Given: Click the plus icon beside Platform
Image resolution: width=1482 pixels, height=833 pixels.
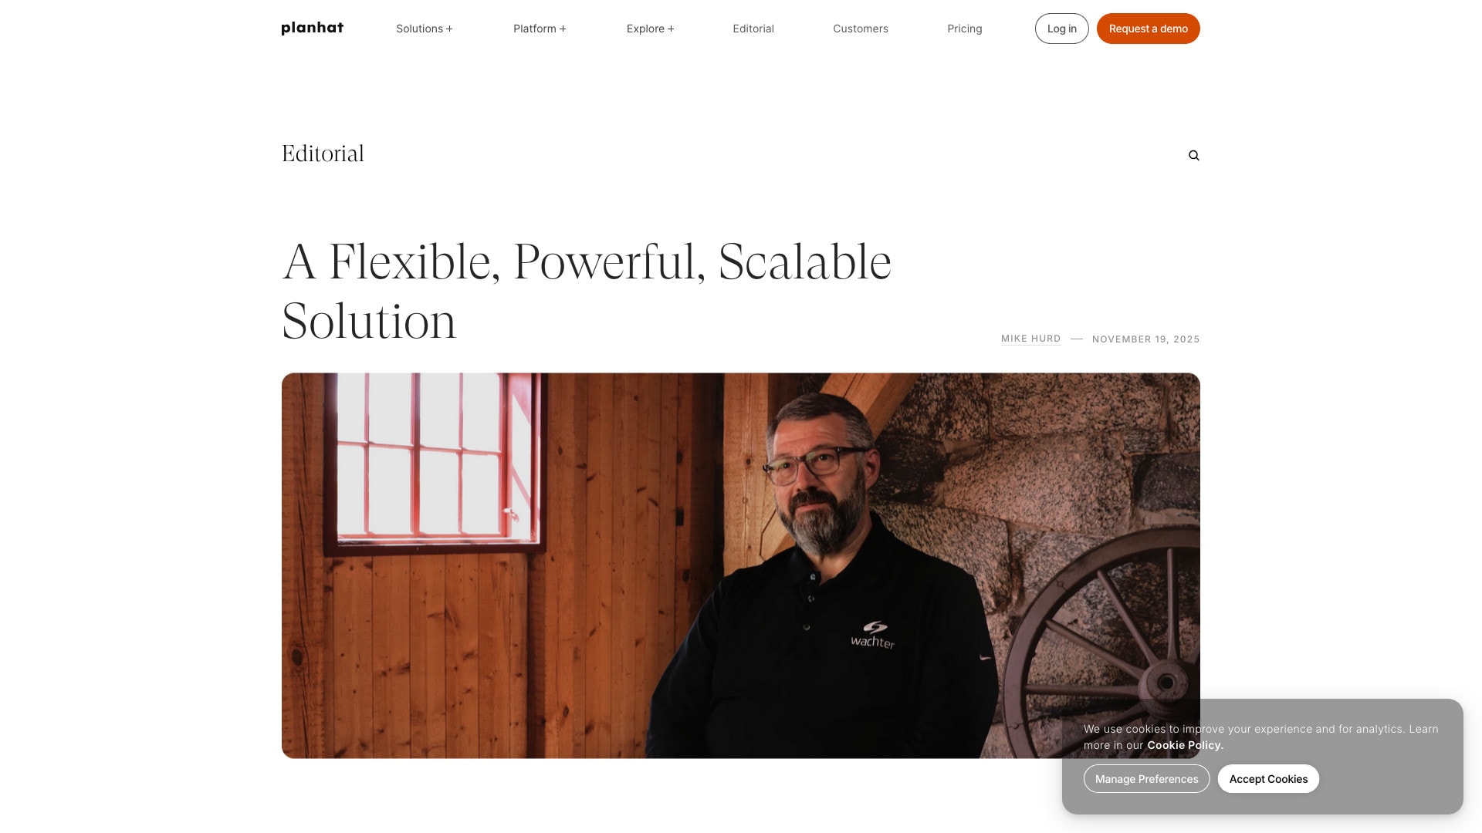Looking at the screenshot, I should point(563,29).
